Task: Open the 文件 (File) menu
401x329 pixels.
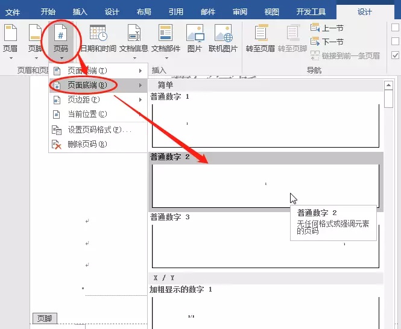Action: click(13, 11)
